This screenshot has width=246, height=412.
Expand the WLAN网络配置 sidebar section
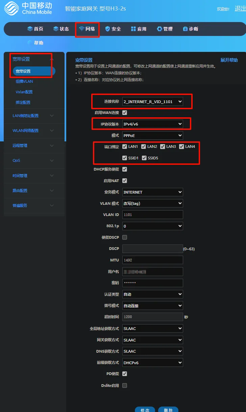tap(33, 131)
